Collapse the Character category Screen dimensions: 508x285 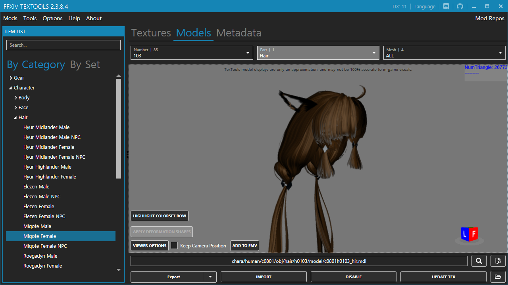tap(11, 88)
